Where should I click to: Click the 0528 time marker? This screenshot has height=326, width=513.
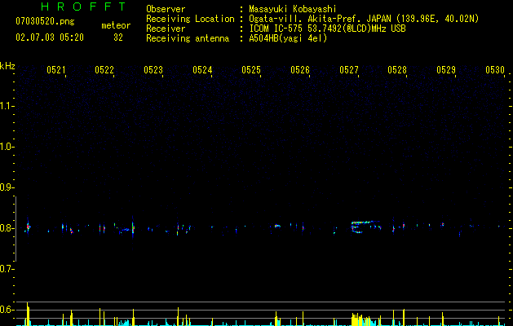click(397, 70)
